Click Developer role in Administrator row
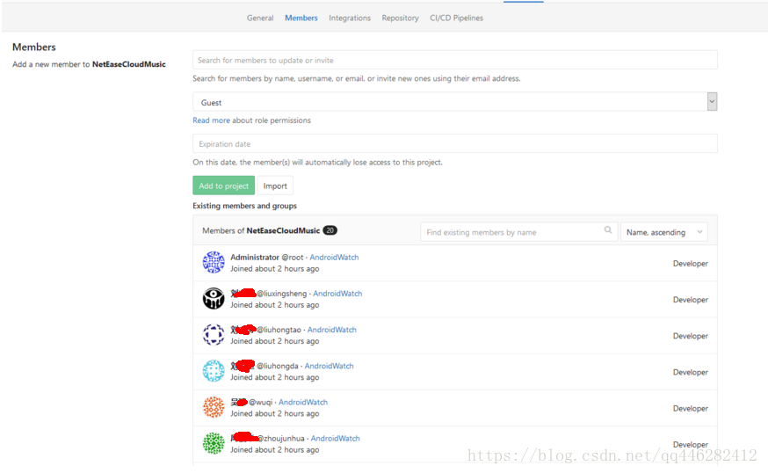 tap(690, 264)
